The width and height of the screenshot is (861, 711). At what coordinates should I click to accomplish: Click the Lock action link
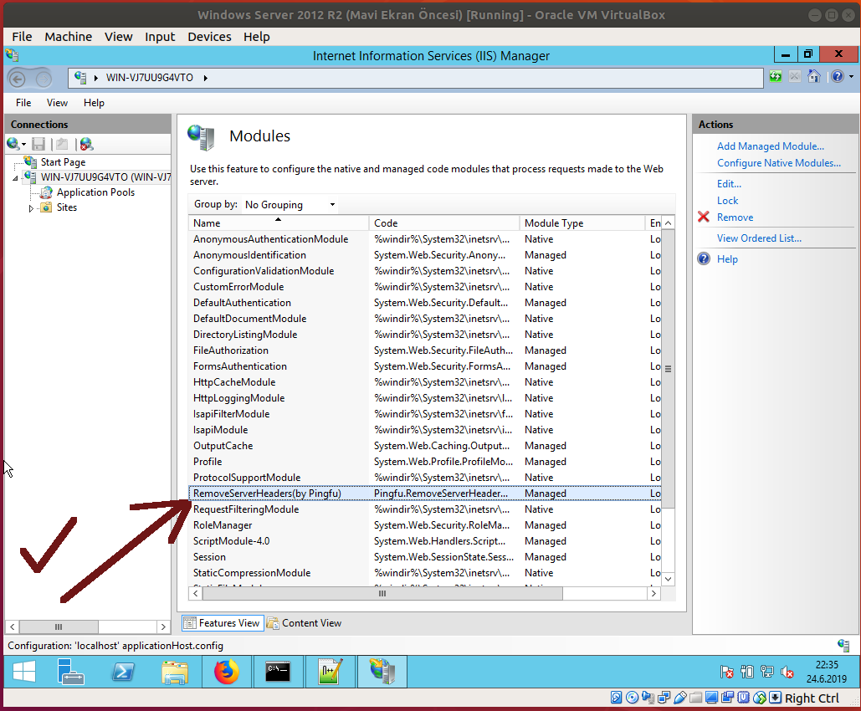727,201
